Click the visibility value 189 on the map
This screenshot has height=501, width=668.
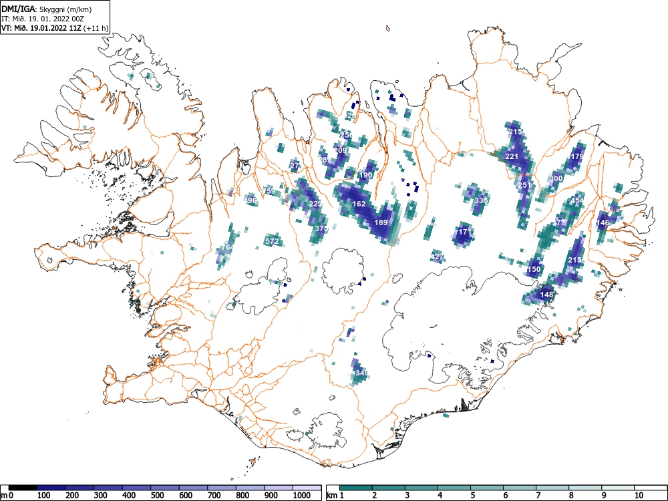[x=381, y=222]
